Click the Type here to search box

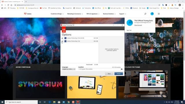coord(21,102)
